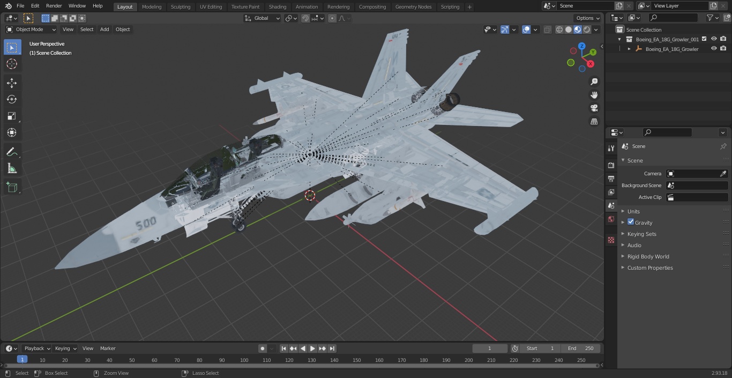The height and width of the screenshot is (378, 732).
Task: Open the Render menu
Action: 54,6
